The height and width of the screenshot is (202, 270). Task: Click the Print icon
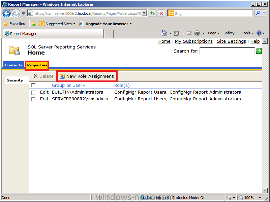click(197, 33)
